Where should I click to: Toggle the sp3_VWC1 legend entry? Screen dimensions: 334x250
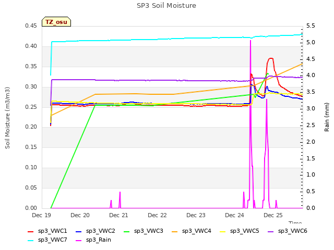[x=47, y=231]
